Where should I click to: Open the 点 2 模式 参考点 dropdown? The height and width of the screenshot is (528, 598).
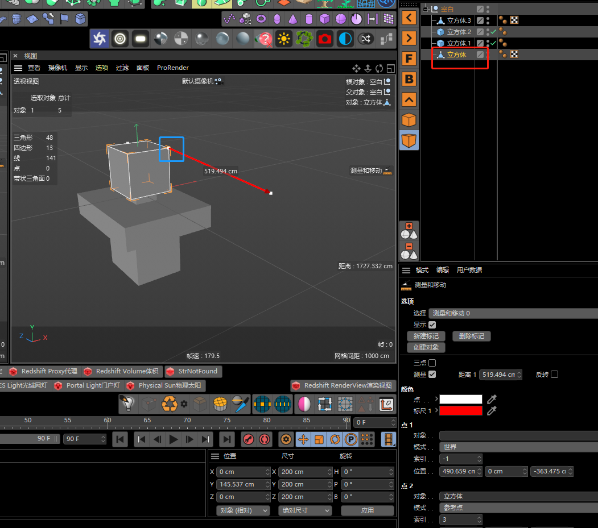point(519,508)
